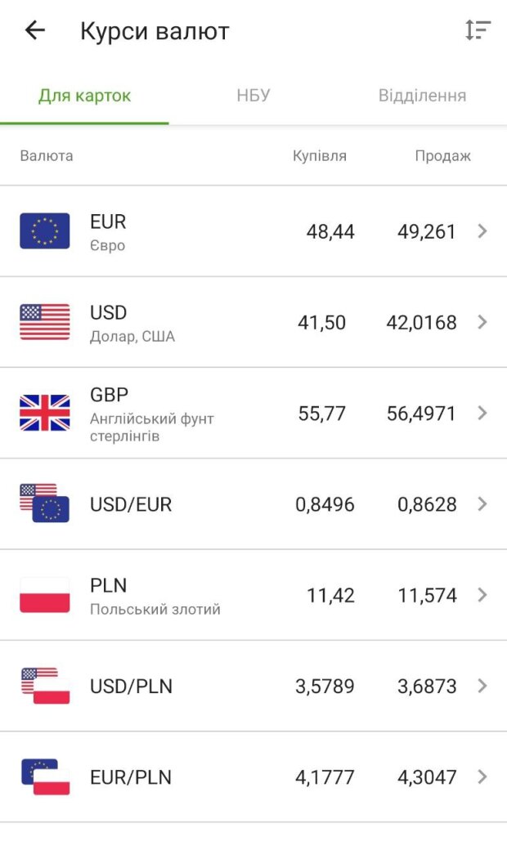Expand EUR row details chevron

pyautogui.click(x=482, y=231)
